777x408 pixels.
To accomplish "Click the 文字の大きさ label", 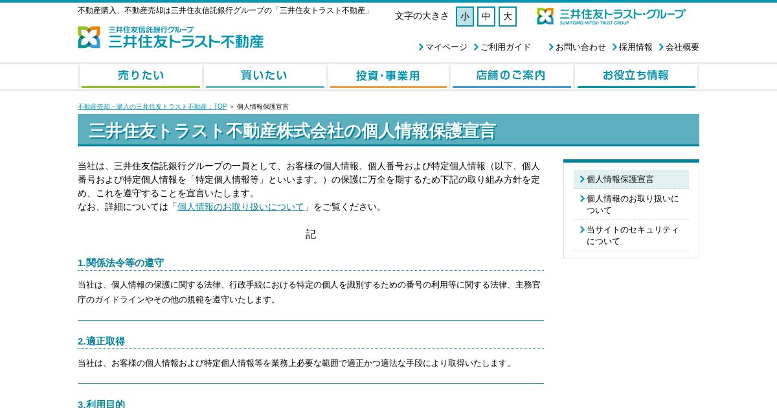I will click(x=422, y=16).
